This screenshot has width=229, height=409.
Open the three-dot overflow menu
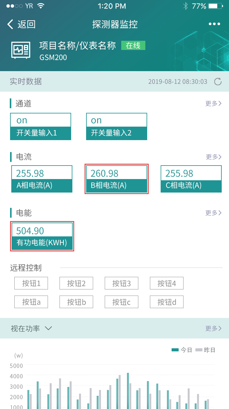point(214,24)
